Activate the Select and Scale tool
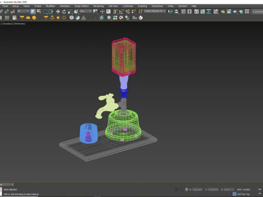Viewport: 263px width, 197px height. [x=70, y=11]
